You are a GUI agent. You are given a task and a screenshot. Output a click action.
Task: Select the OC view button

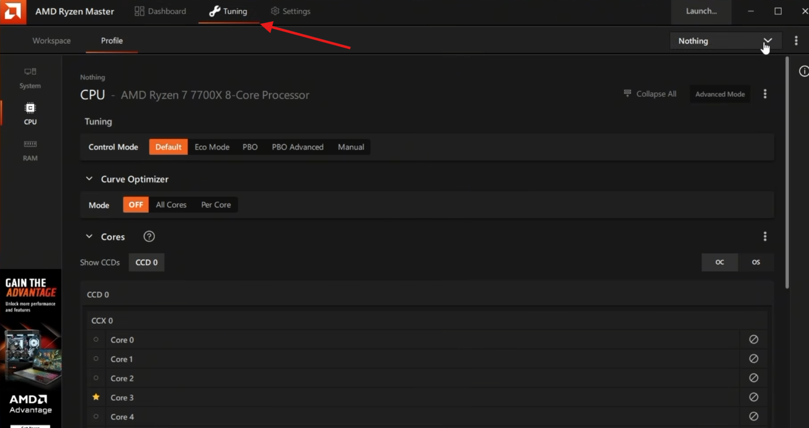pos(720,262)
